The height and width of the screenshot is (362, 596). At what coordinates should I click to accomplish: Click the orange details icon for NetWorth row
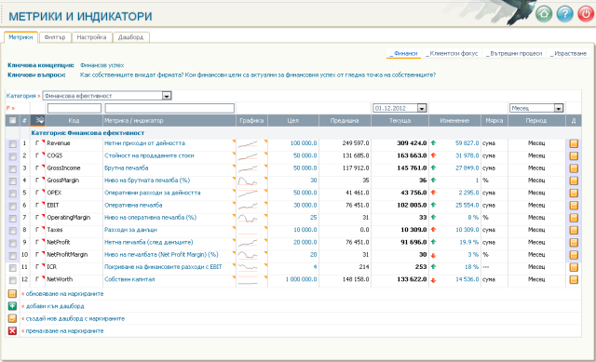(x=574, y=280)
